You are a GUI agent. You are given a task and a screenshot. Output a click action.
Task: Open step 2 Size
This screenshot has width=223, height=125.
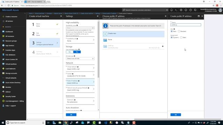coord(45,34)
